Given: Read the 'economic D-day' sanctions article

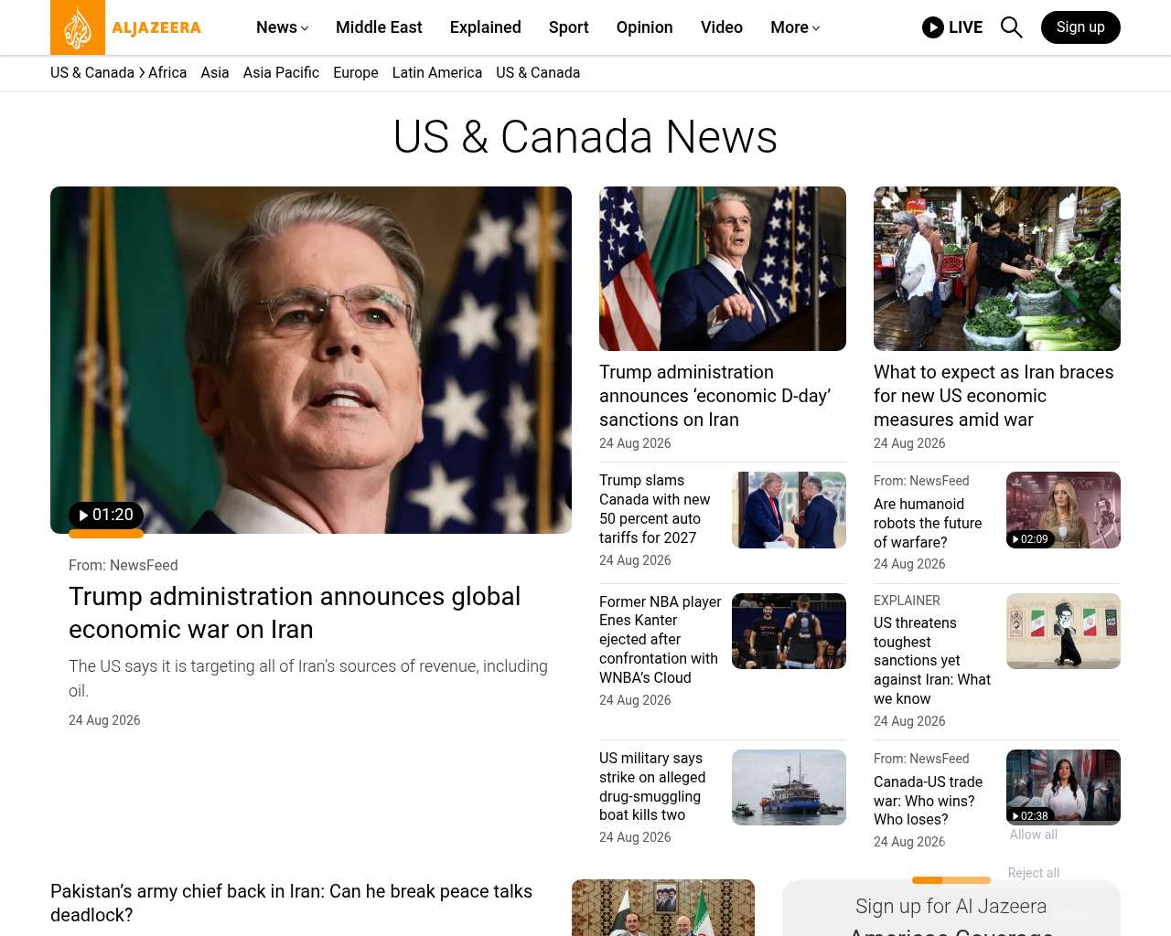Looking at the screenshot, I should (x=714, y=396).
